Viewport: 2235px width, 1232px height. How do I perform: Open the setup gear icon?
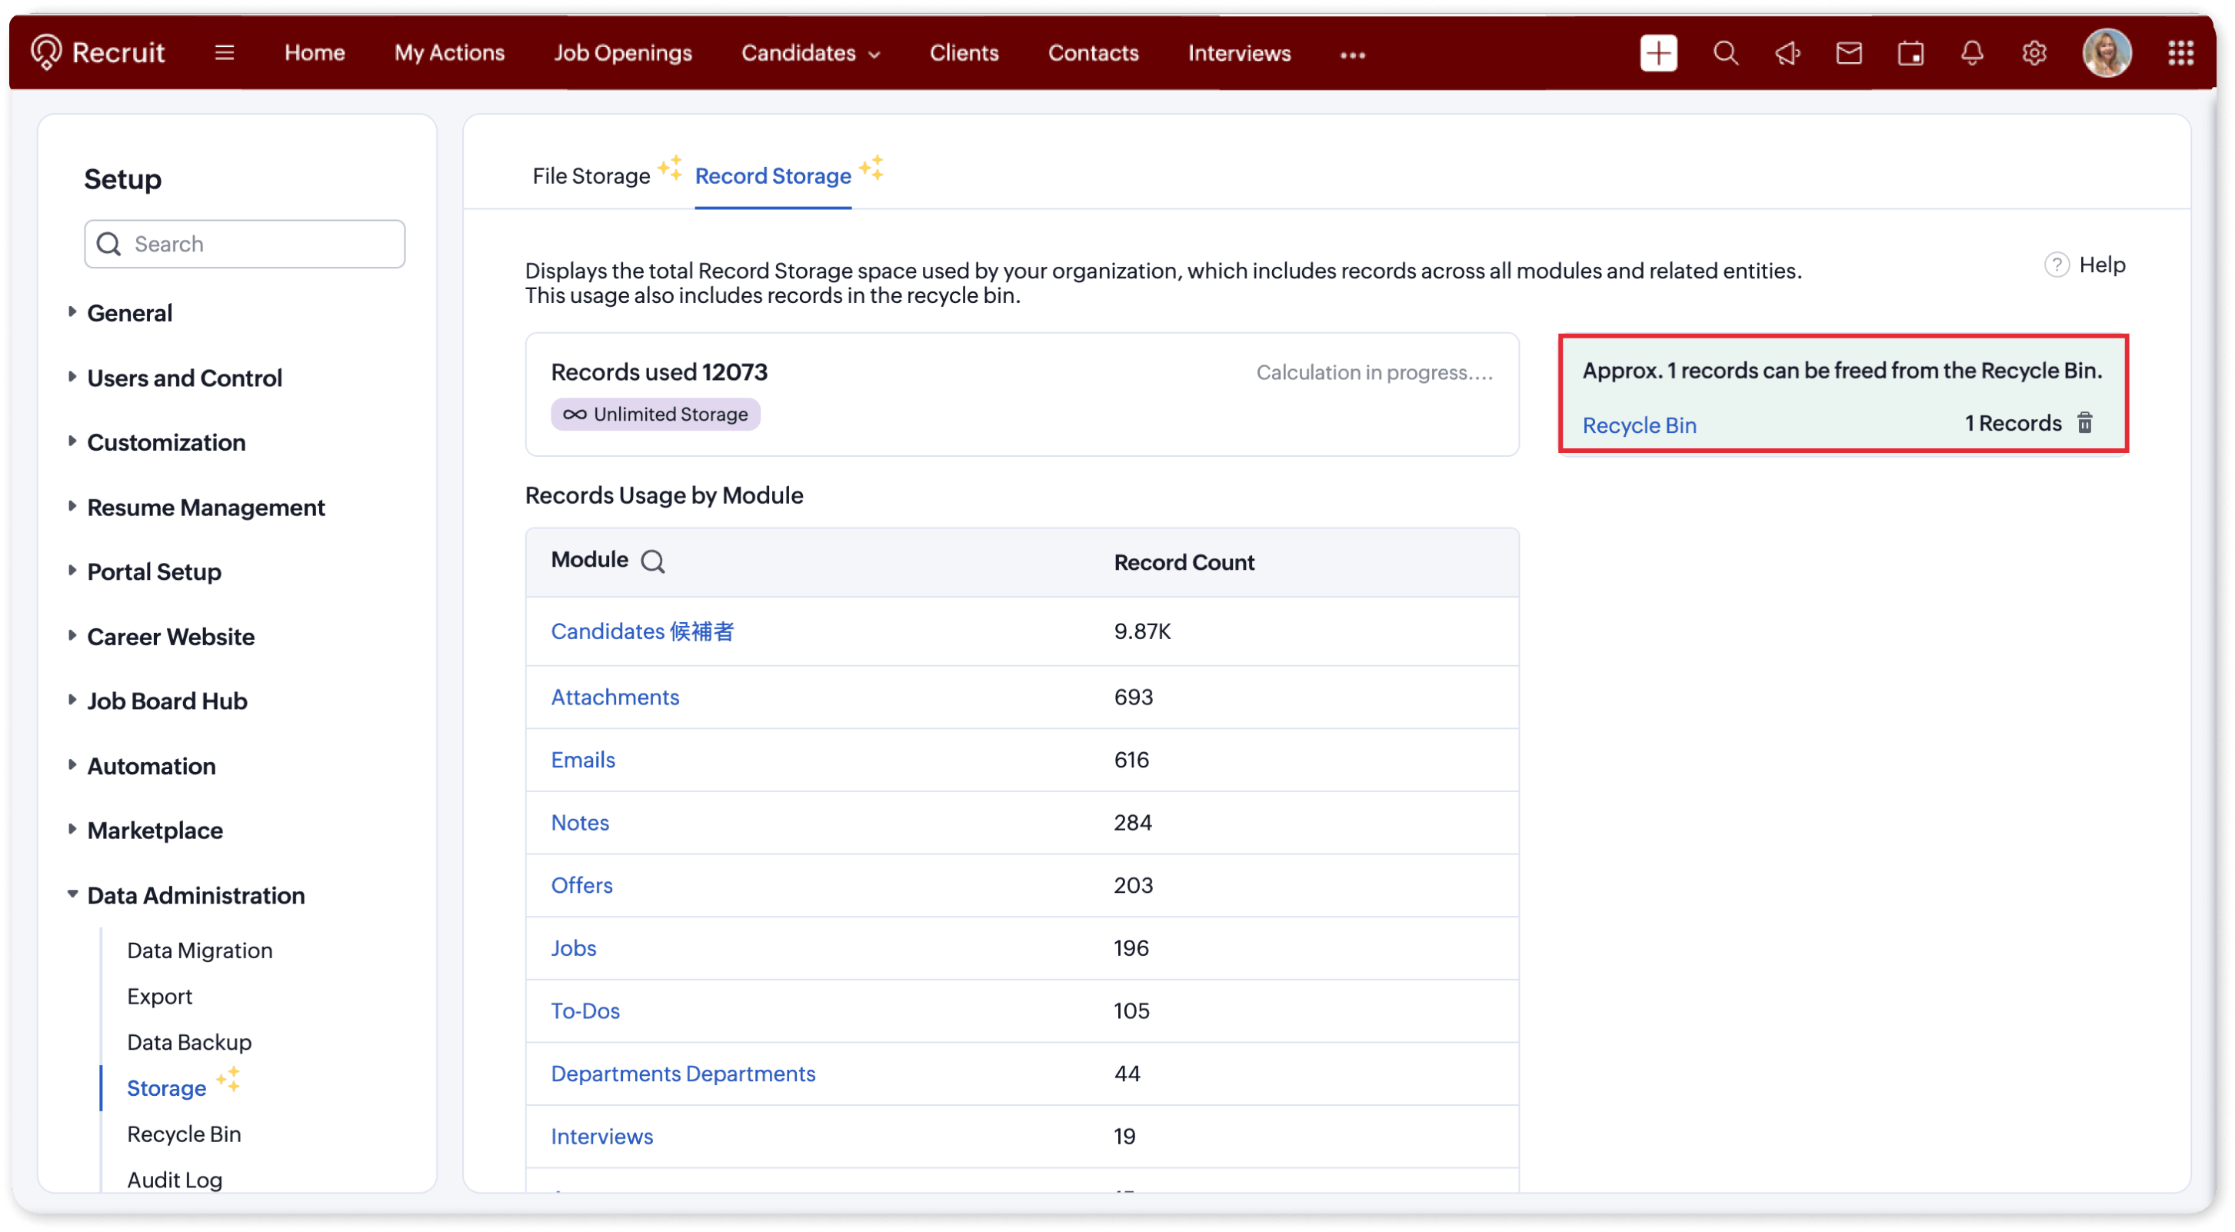click(2033, 54)
